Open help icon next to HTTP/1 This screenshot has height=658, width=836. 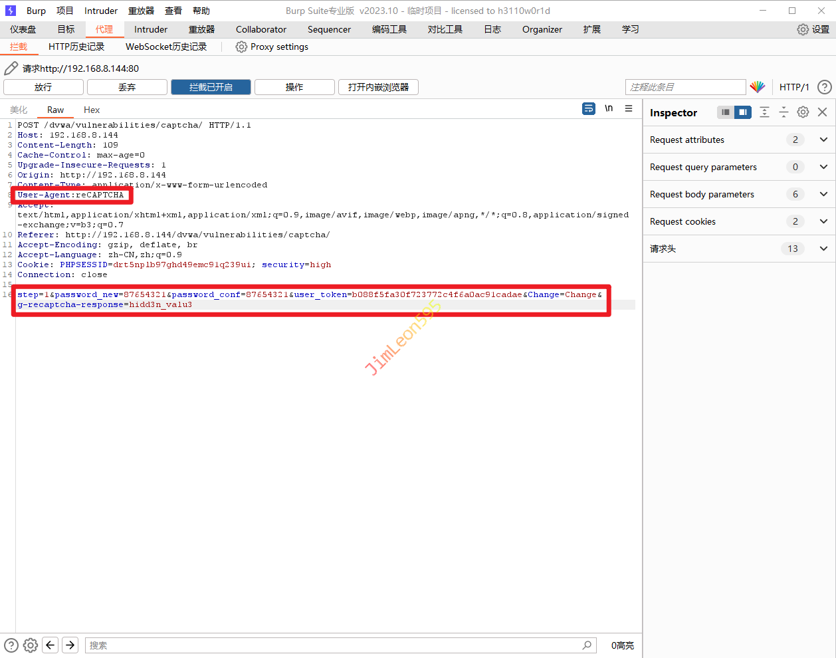point(824,87)
